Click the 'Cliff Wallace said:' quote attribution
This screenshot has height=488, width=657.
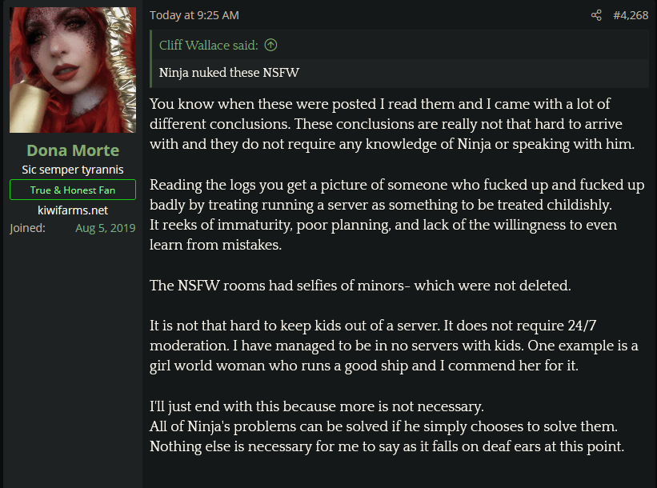pos(210,45)
